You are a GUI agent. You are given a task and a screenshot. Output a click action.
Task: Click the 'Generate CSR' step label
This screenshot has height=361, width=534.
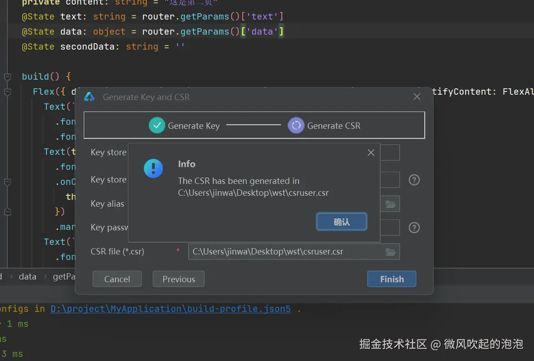click(x=334, y=126)
